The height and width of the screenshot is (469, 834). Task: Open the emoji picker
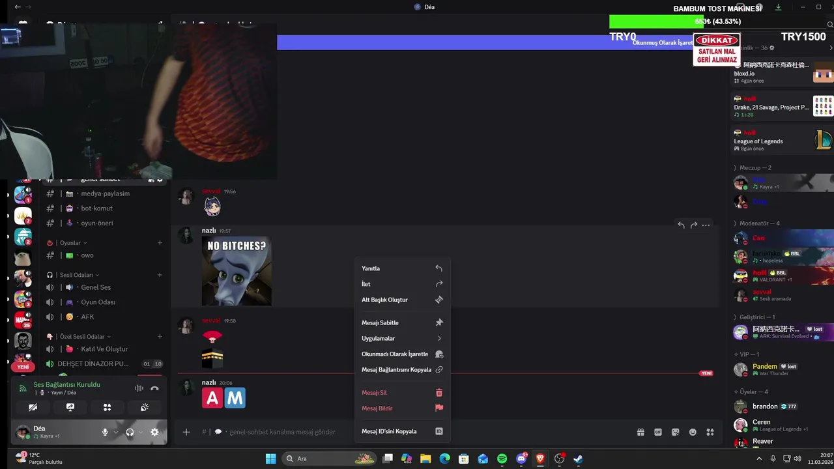pos(693,432)
